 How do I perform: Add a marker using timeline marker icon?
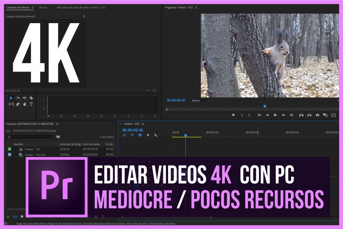pos(148,135)
